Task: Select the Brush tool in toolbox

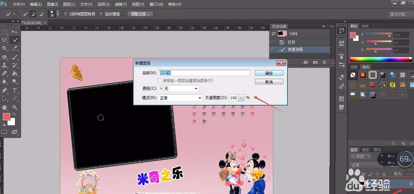Action: pos(14,57)
